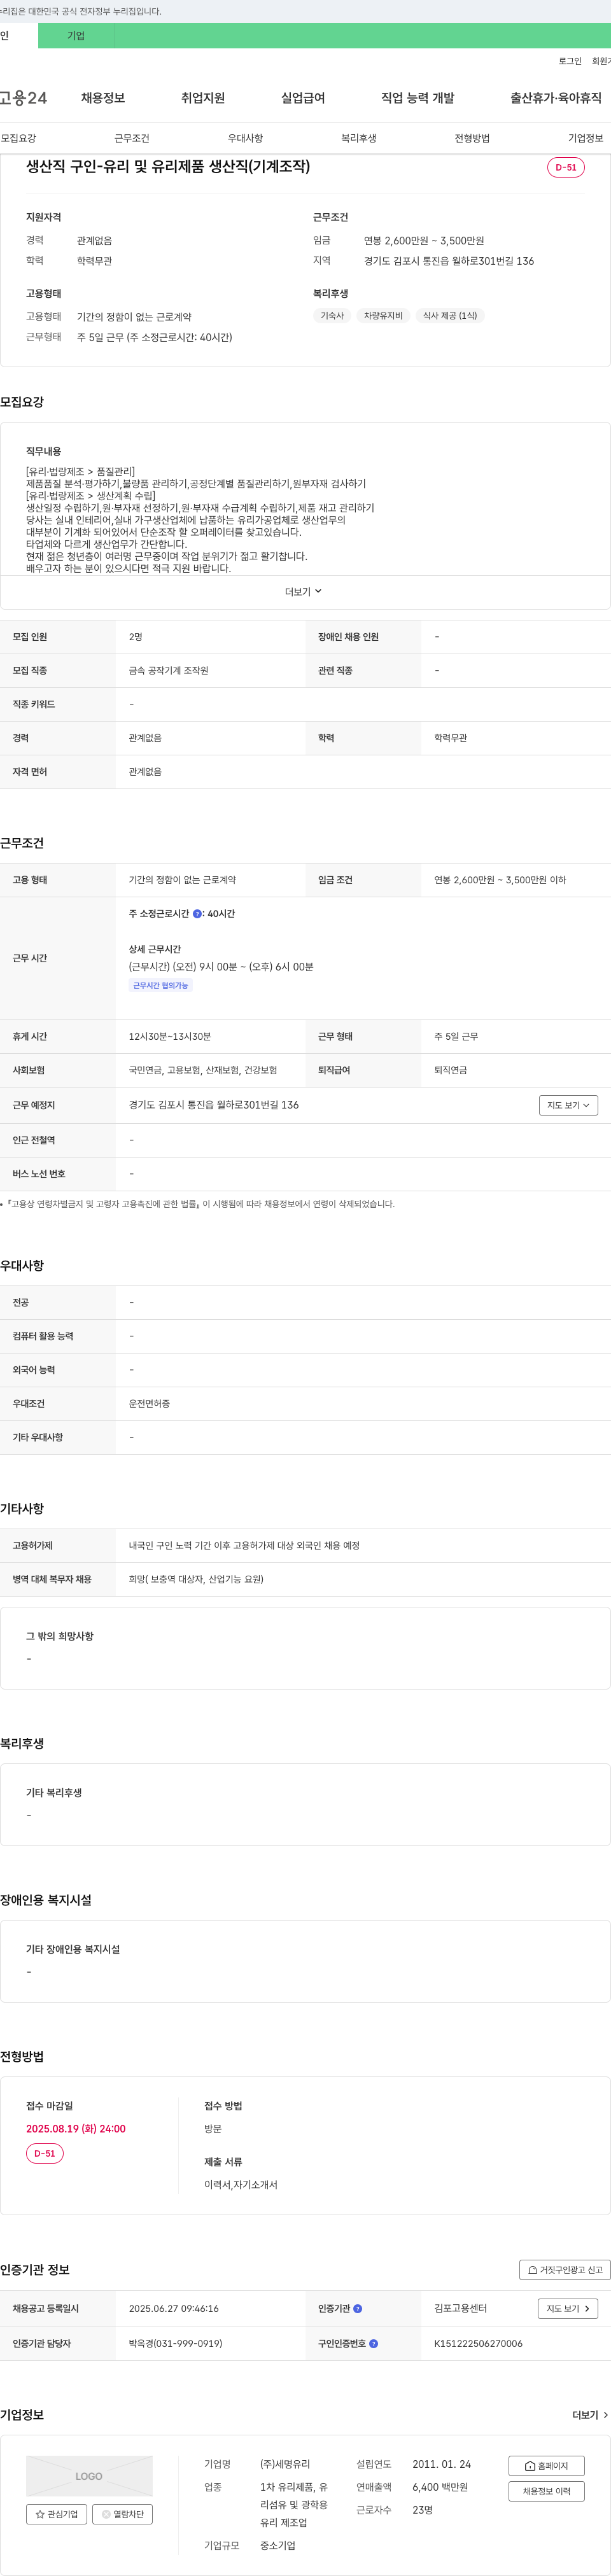The height and width of the screenshot is (2576, 611).
Task: Click the 퇴직연금 cell
Action: 451,1070
